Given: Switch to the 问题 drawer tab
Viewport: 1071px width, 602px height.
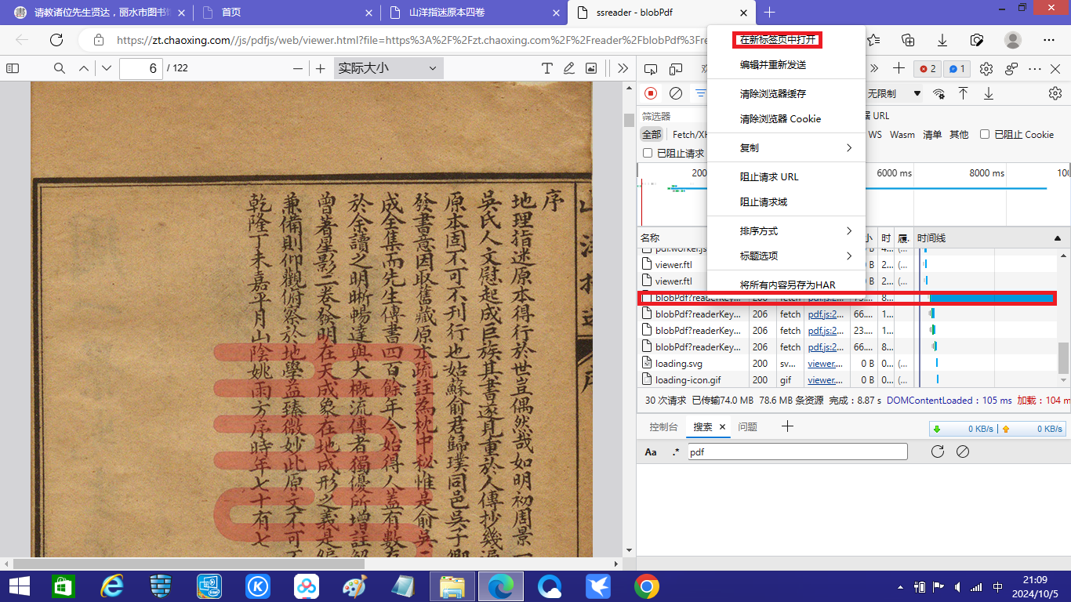Looking at the screenshot, I should pyautogui.click(x=748, y=426).
